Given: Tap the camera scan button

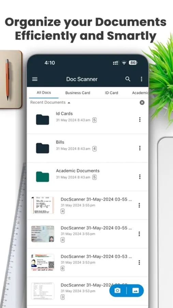Looking at the screenshot, I should pyautogui.click(x=117, y=291).
